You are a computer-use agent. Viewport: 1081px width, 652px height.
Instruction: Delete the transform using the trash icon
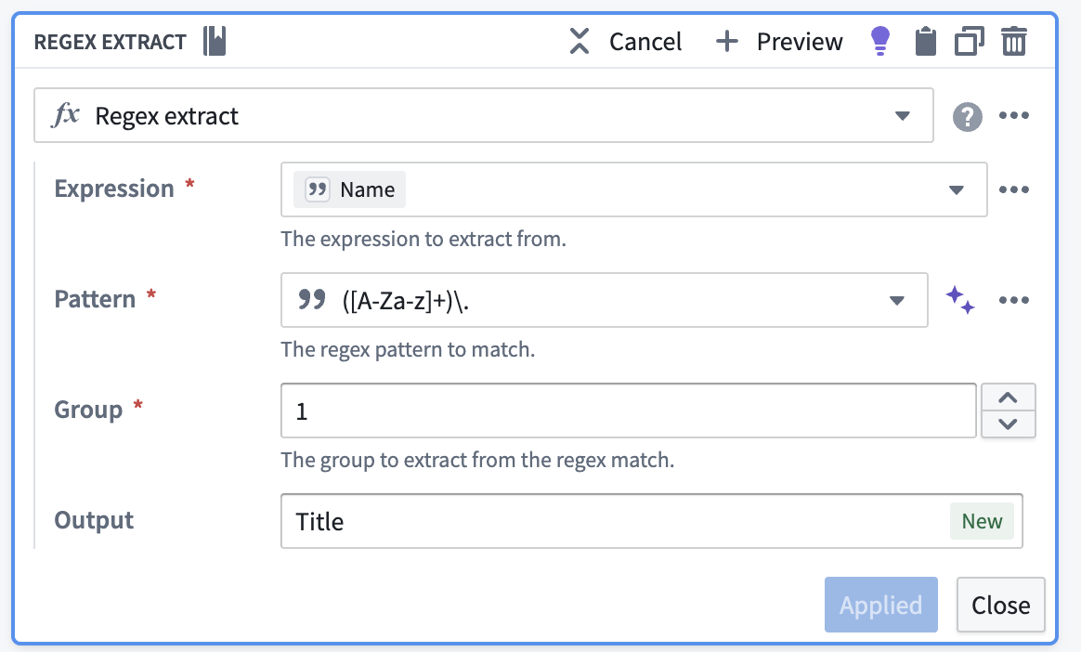[x=1013, y=42]
